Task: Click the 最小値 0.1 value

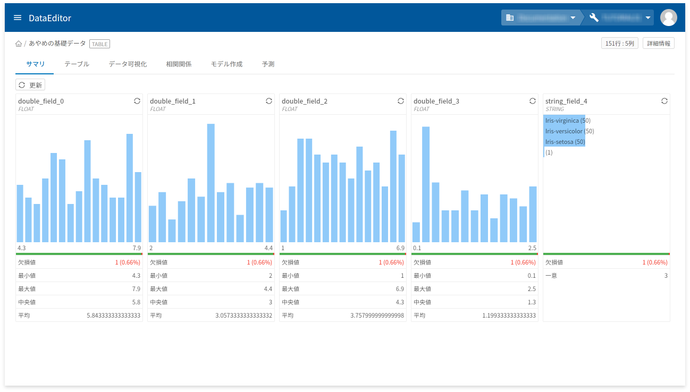Action: tap(532, 276)
